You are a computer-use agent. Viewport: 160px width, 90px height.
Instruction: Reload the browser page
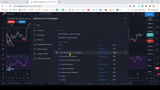click(x=10, y=6)
